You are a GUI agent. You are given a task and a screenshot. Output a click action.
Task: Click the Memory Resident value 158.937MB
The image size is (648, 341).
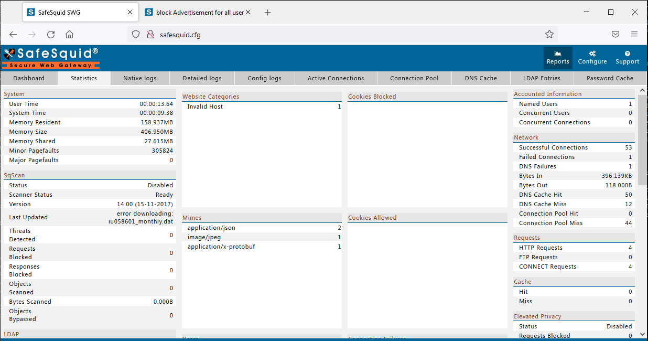(x=157, y=122)
